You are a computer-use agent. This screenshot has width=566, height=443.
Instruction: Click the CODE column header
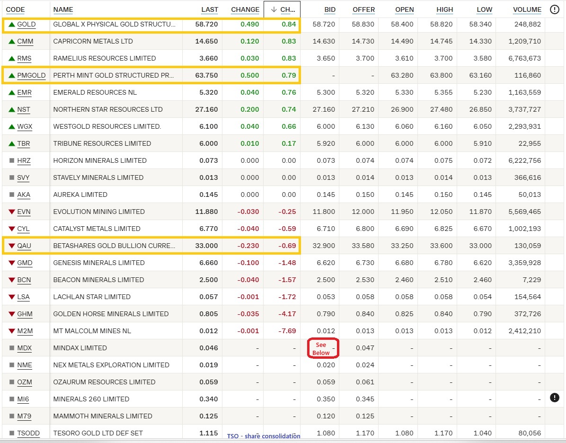coord(15,9)
